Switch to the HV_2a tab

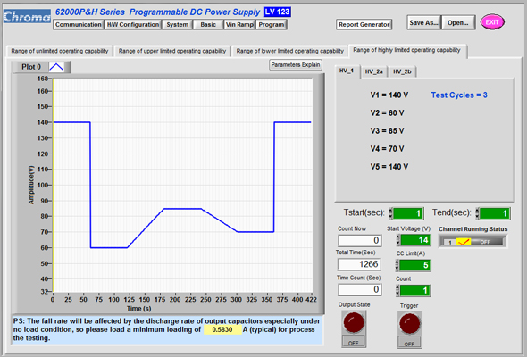(373, 71)
